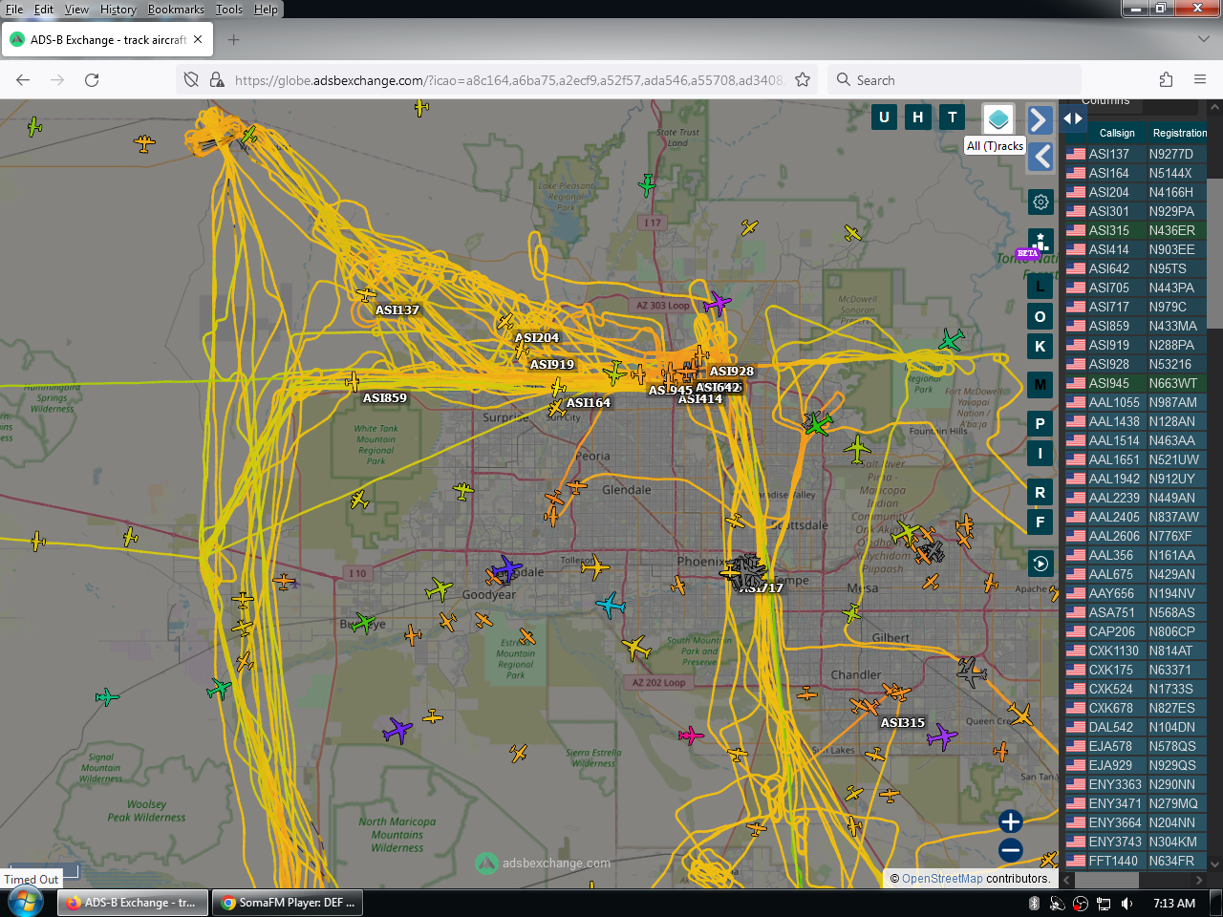Select ASI315 row in aircraft table
Viewport: 1223px width, 917px height.
1136,230
